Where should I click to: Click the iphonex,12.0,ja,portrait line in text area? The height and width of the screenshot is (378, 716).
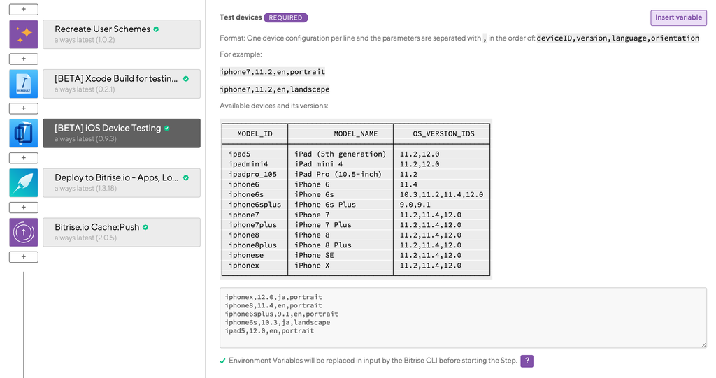coord(273,297)
